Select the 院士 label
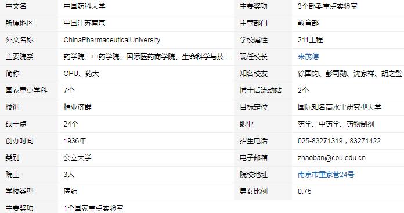This screenshot has height=213, width=404. click(x=12, y=174)
